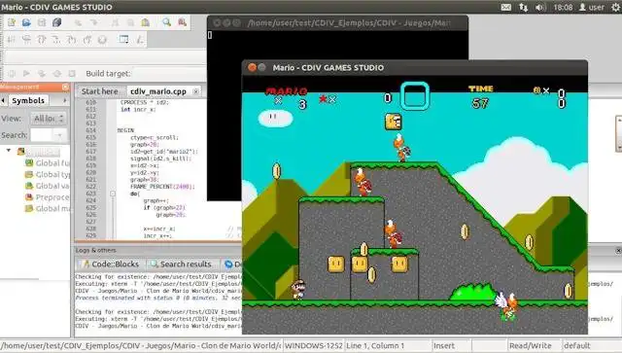Select Global variables tree item
Viewport: 622px width, 353px height.
48,186
